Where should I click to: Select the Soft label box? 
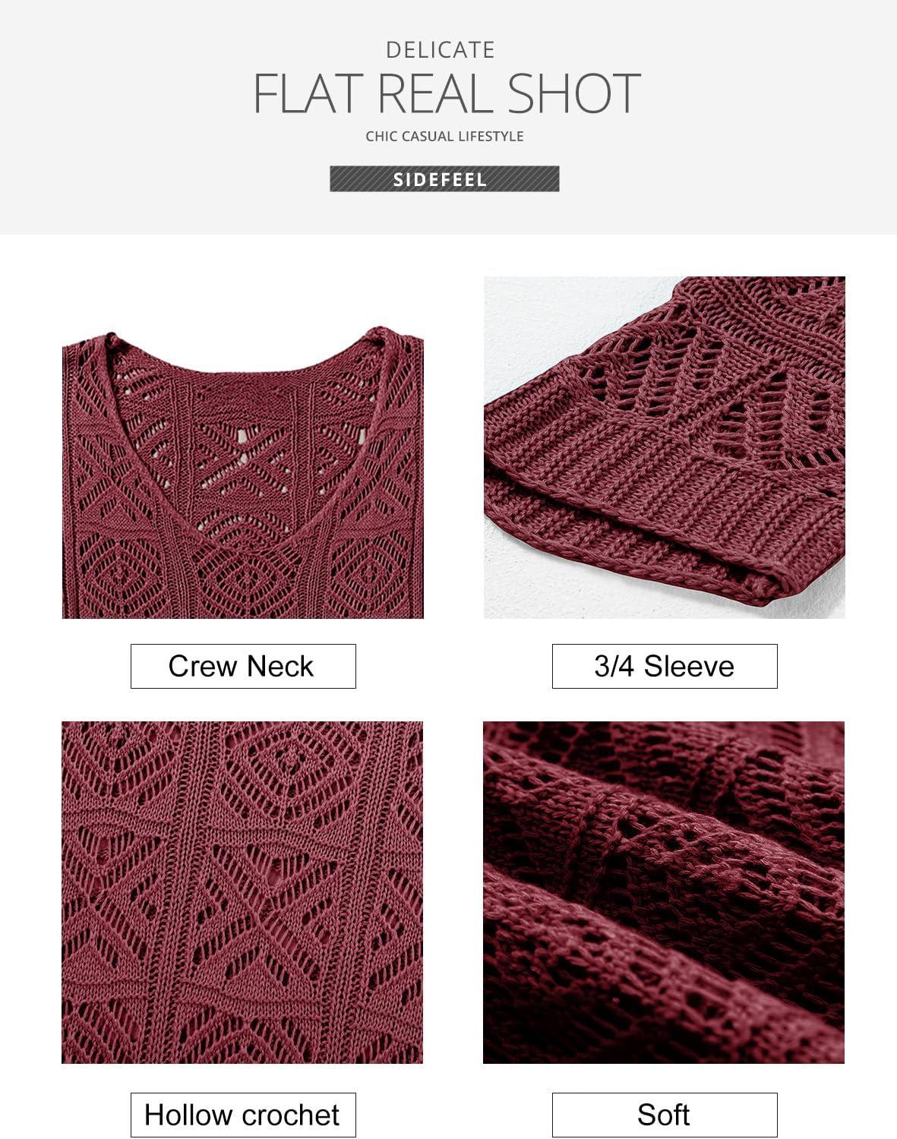tap(665, 1115)
